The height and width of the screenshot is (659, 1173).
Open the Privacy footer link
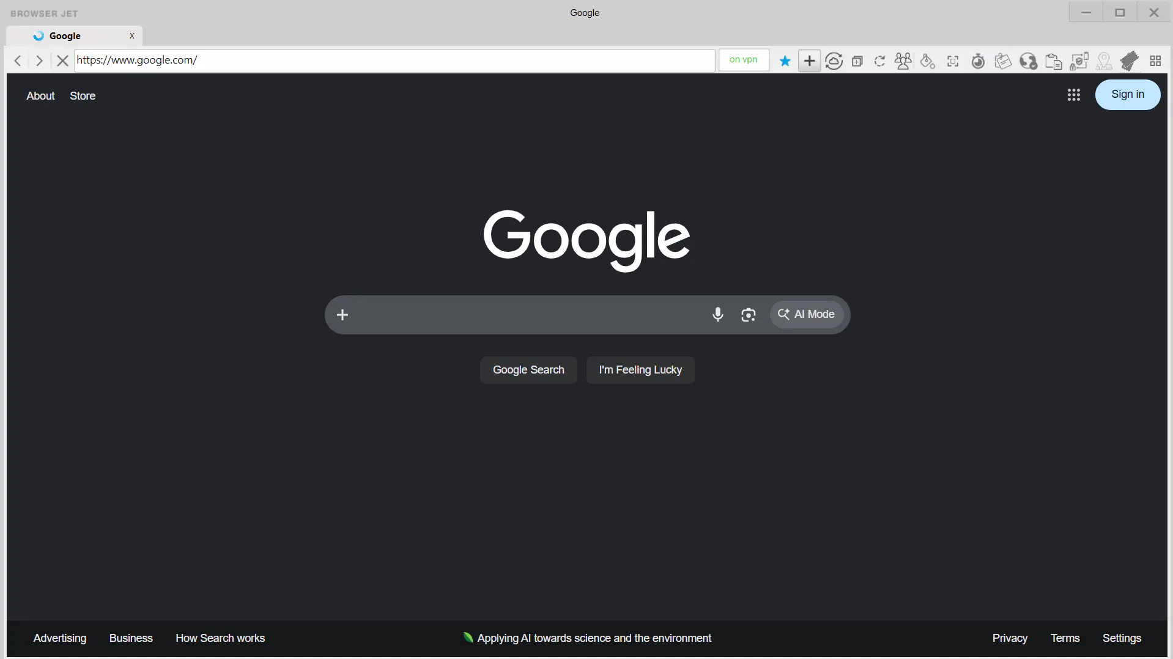pos(1010,638)
